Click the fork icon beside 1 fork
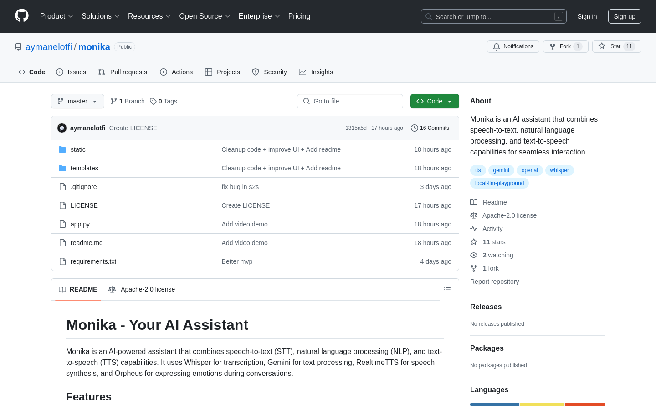Screen dimensions: 656x410 474,268
